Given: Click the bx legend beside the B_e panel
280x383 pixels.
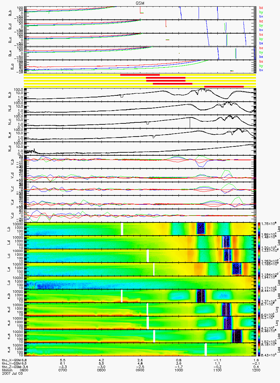Looking at the screenshot, I should (261, 57).
